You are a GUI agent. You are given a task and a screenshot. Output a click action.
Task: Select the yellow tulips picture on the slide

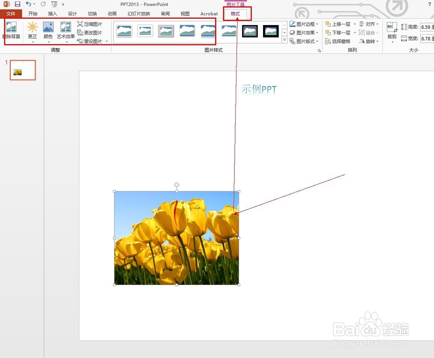click(x=177, y=238)
